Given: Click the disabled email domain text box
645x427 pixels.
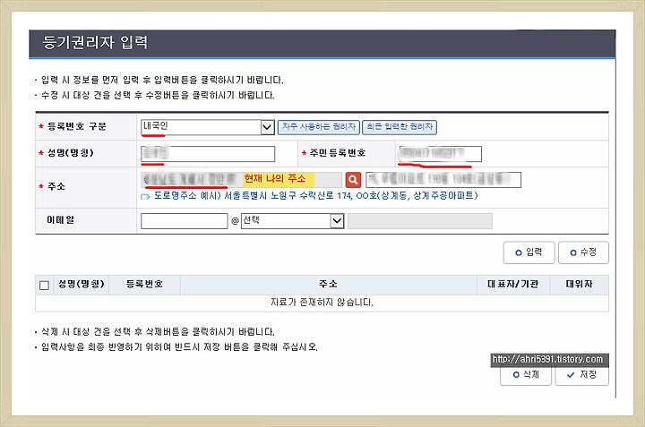Looking at the screenshot, I should coord(420,221).
